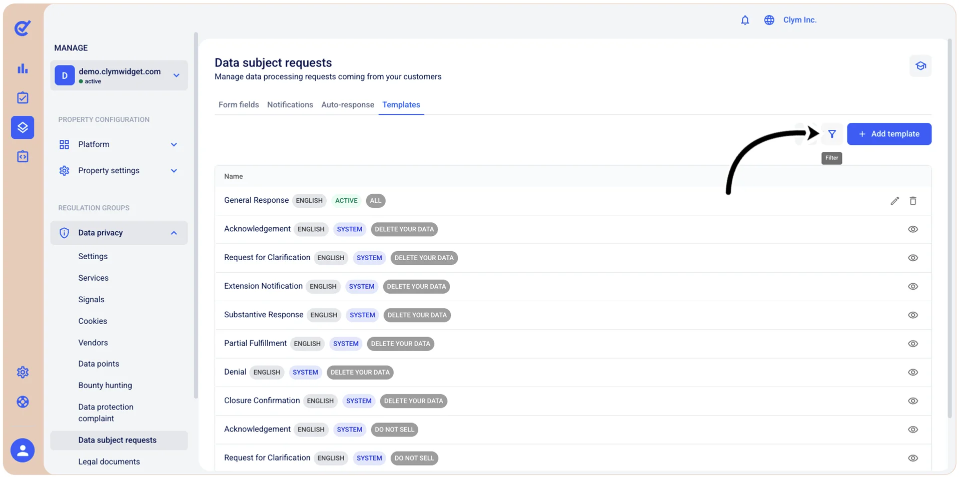
Task: Click the Clym logo icon
Action: [x=23, y=28]
